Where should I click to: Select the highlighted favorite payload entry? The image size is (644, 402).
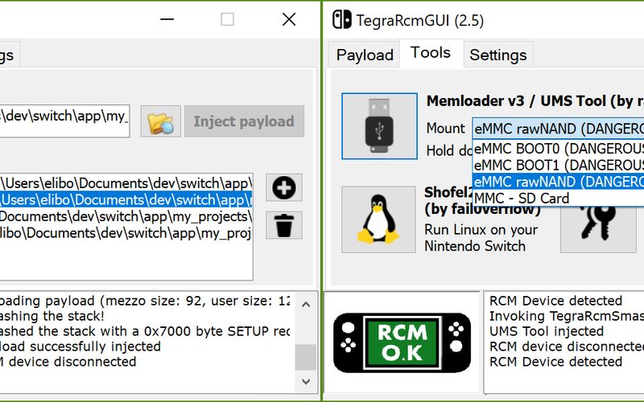point(125,199)
